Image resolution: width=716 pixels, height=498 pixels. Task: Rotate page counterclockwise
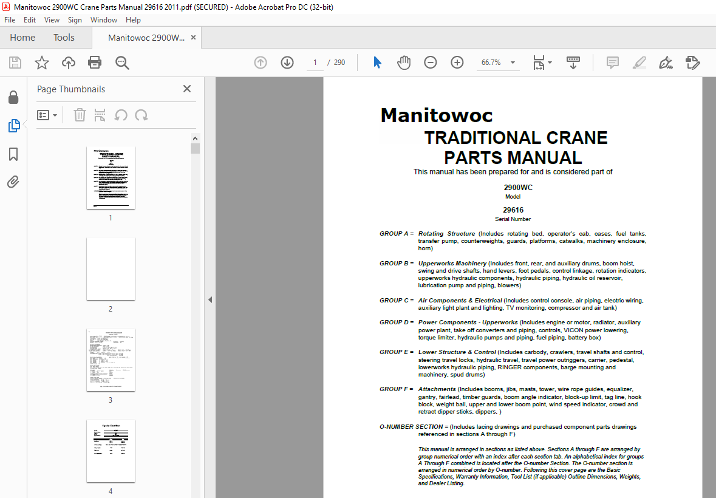pos(121,115)
